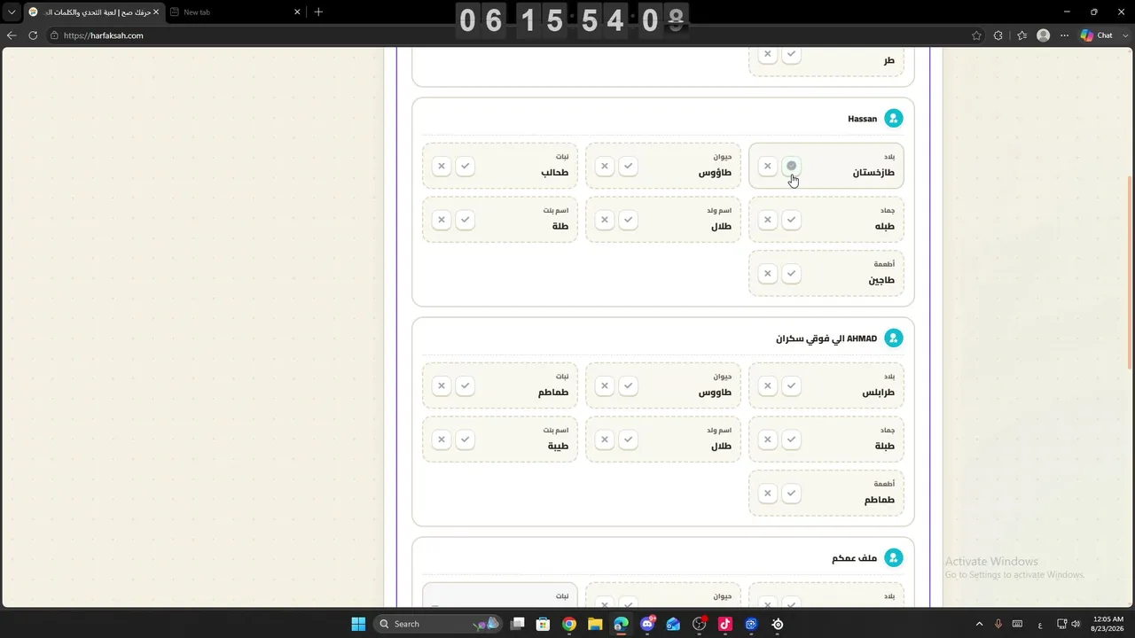Reject Hassan's animal answer طاؤوس
1135x638 pixels.
(605, 166)
